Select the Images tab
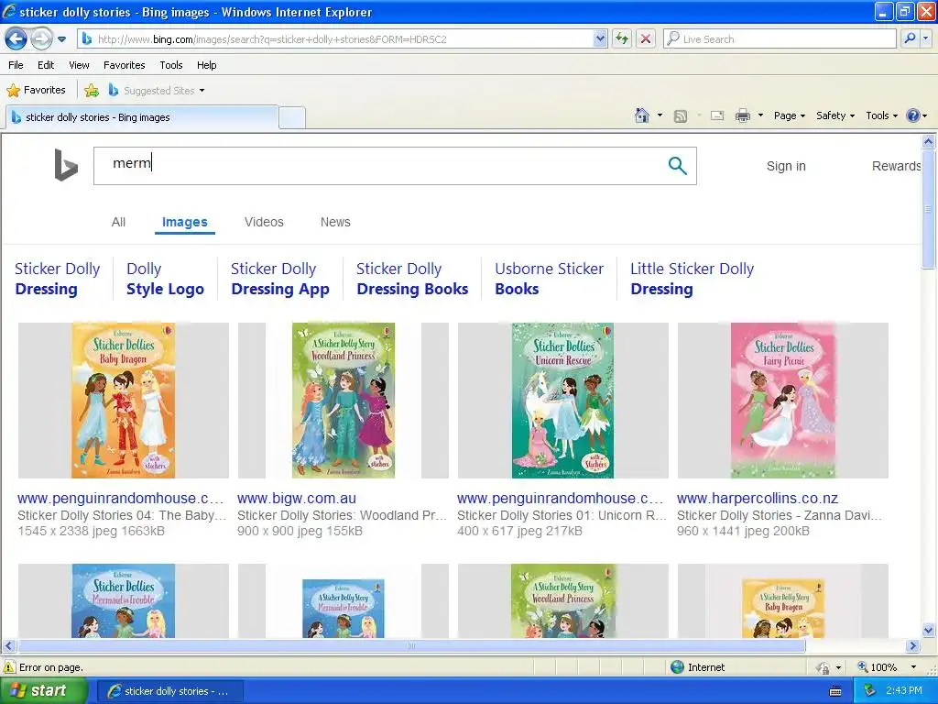Screen dimensions: 938x704 [x=185, y=222]
